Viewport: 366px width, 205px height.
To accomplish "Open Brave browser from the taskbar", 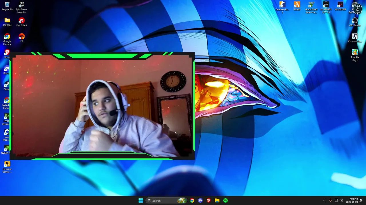I will tap(209, 200).
